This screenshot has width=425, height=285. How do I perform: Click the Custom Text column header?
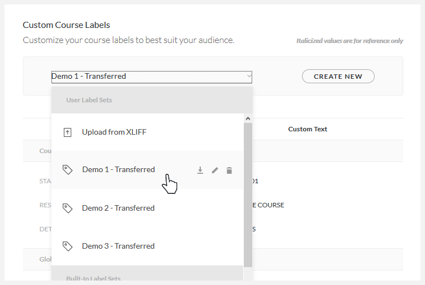tap(308, 129)
